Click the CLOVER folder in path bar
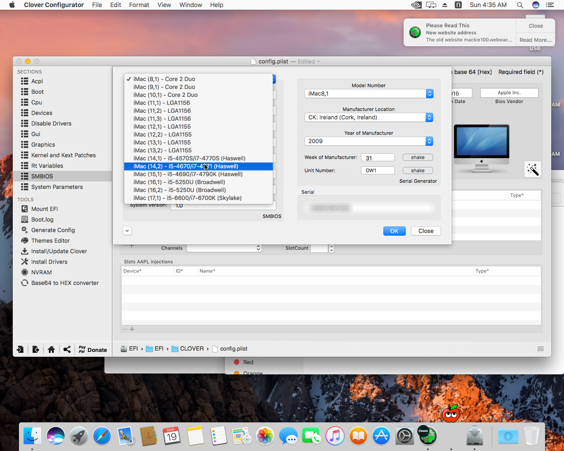This screenshot has width=564, height=451. click(x=188, y=348)
